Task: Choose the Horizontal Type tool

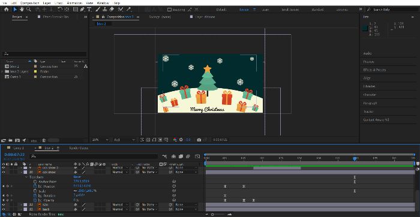Action: tap(89, 10)
